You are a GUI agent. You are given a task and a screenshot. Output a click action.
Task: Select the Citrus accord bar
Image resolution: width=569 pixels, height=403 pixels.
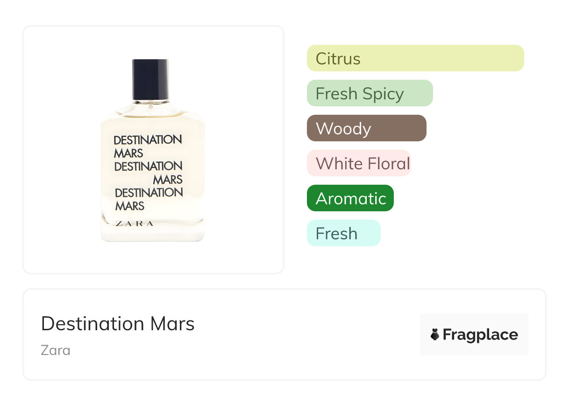click(x=415, y=58)
